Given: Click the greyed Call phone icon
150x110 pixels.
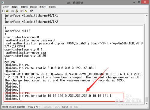Looking at the screenshot, I should pos(13,11).
